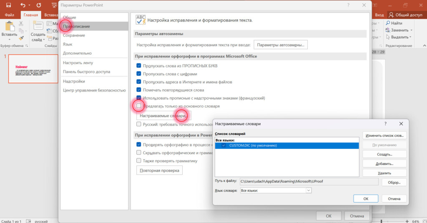The width and height of the screenshot is (427, 223).
Task: Open the Язык options category
Action: click(94, 44)
